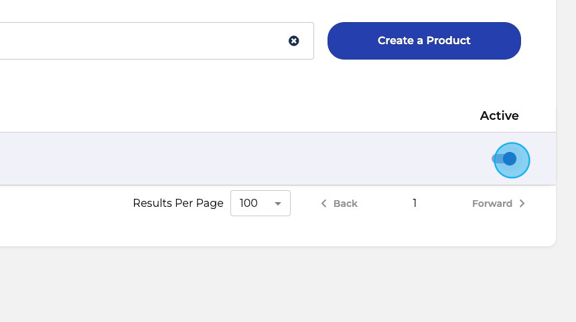Go Back to the previous page
Image resolution: width=576 pixels, height=322 pixels.
[339, 204]
